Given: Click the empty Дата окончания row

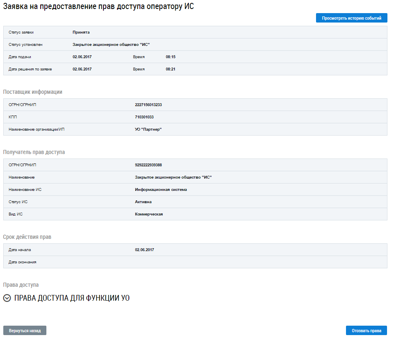Looking at the screenshot, I should [x=195, y=262].
